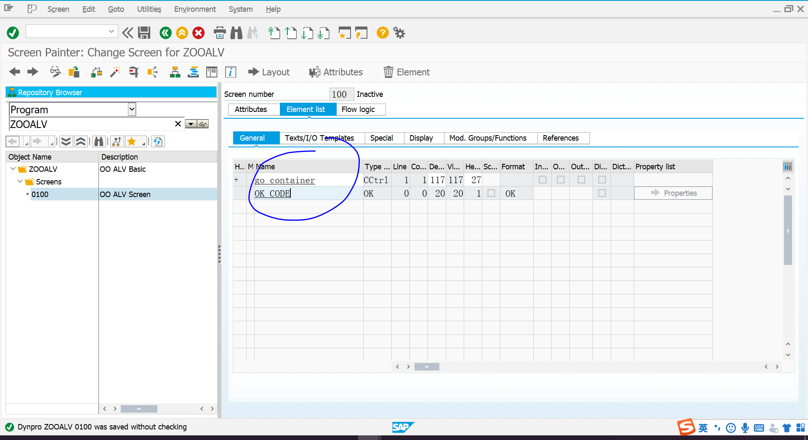
Task: Save the screen with the Save icon
Action: click(144, 32)
